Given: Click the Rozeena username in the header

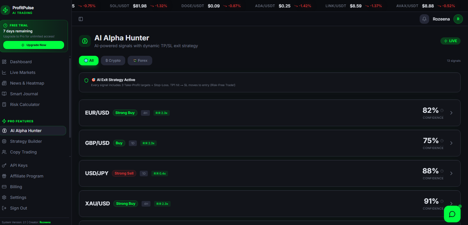Looking at the screenshot, I should click(x=441, y=19).
